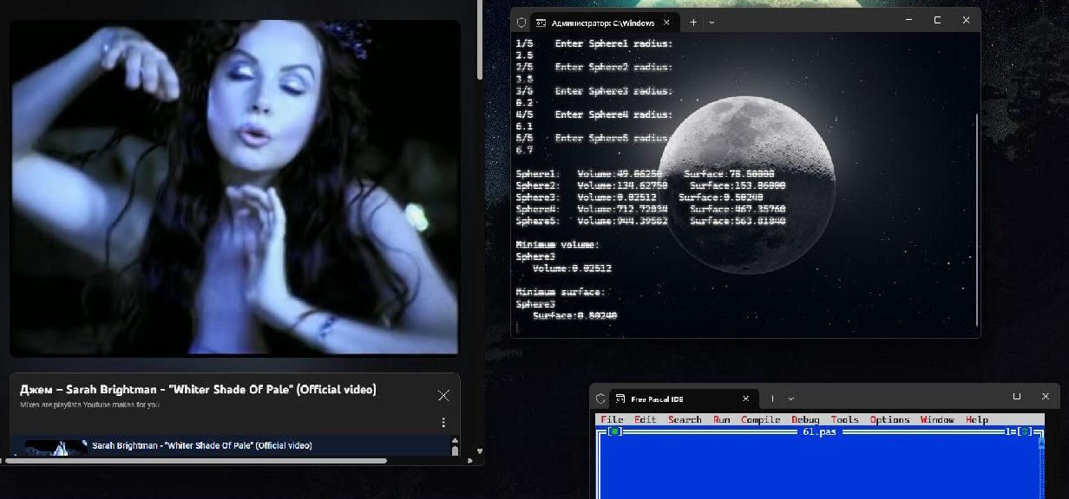1069x499 pixels.
Task: Click the Sphere5 volume and surface output row
Action: coord(651,221)
